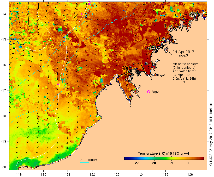
Task: Click longitude axis label 121
Action: (x=68, y=174)
